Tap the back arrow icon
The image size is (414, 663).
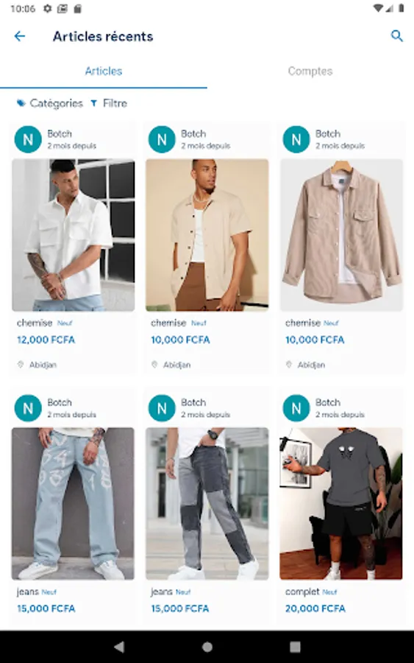click(19, 36)
